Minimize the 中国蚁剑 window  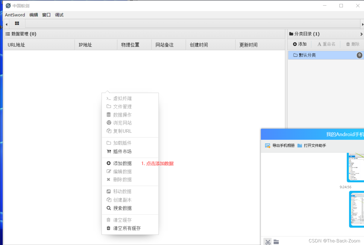click(325, 6)
